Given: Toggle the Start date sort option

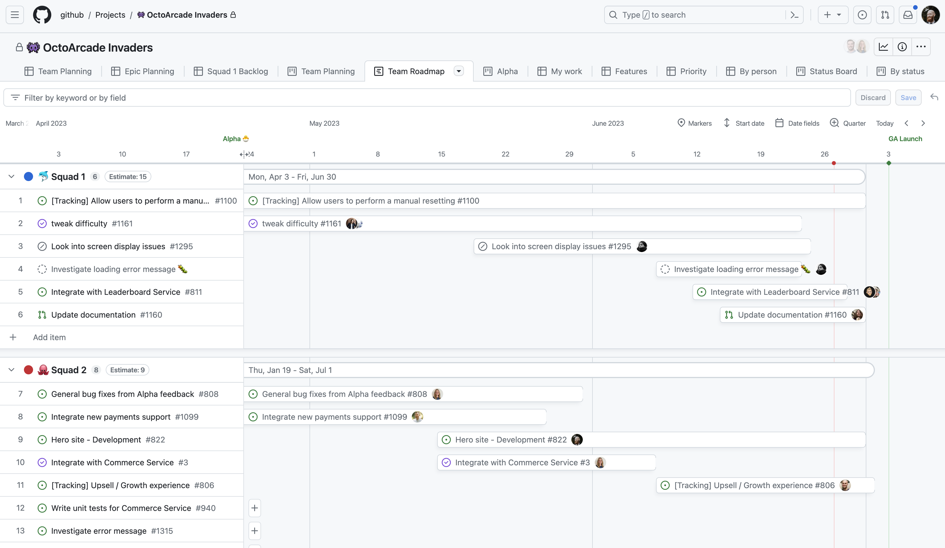Looking at the screenshot, I should pos(744,123).
